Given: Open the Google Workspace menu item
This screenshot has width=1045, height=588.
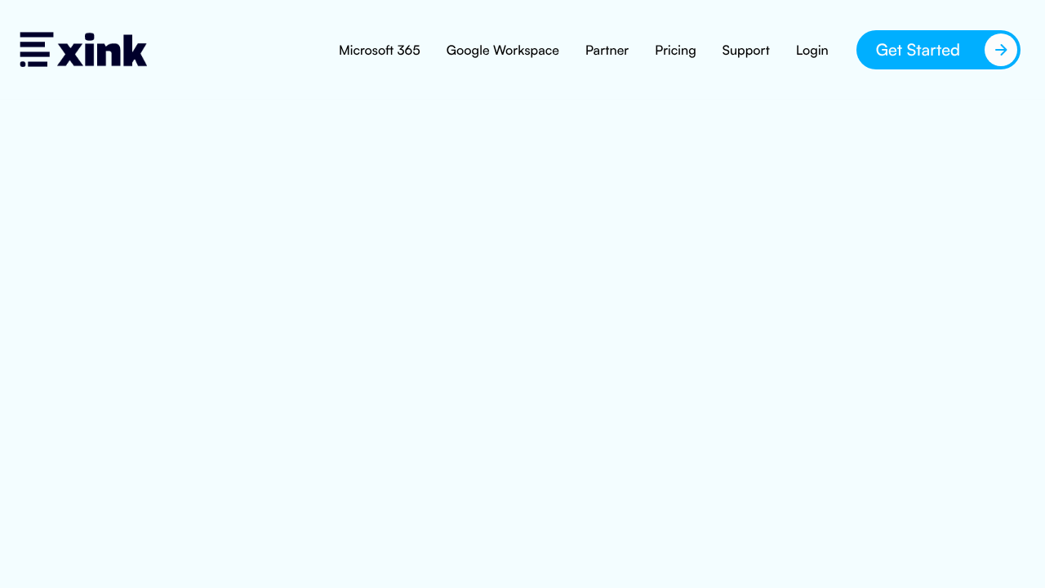Looking at the screenshot, I should [503, 51].
